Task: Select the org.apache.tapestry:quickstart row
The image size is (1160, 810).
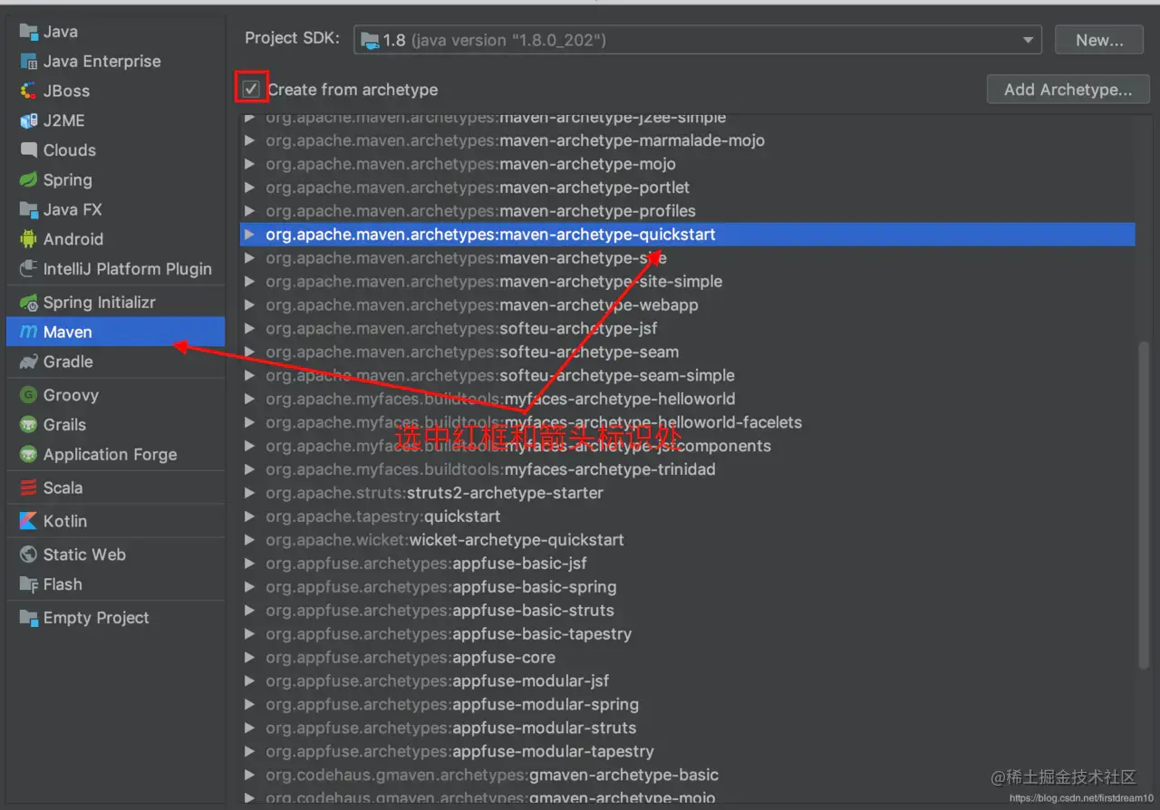Action: [688, 516]
